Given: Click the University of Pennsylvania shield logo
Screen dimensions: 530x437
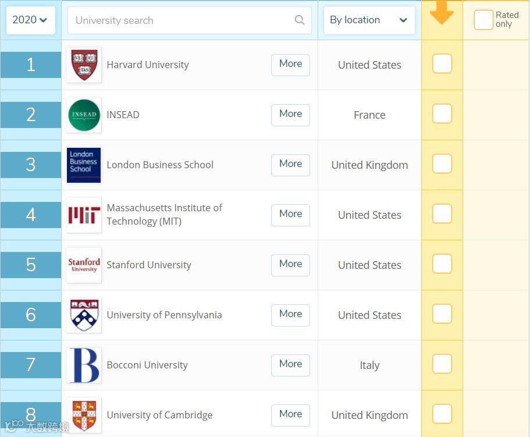Looking at the screenshot, I should tap(84, 315).
